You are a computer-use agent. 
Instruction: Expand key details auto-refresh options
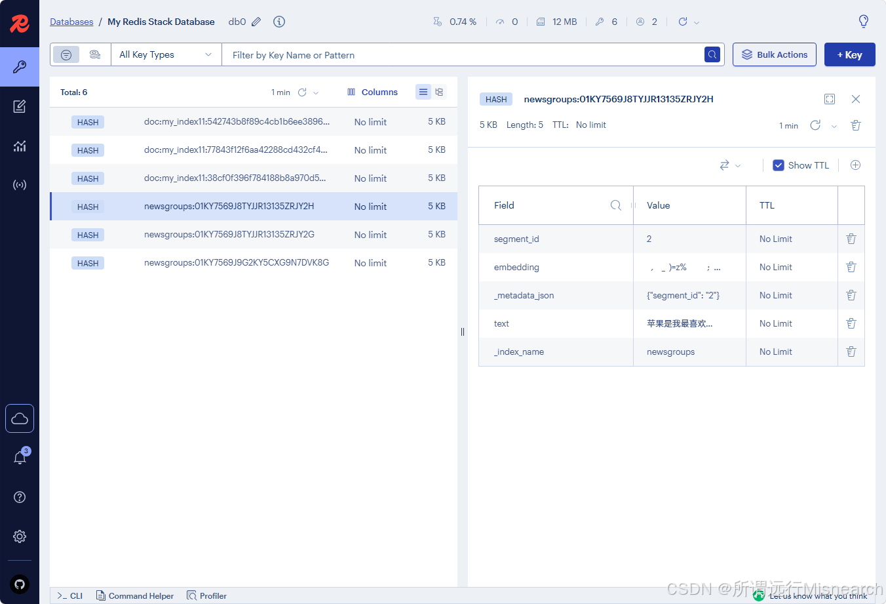pos(834,126)
